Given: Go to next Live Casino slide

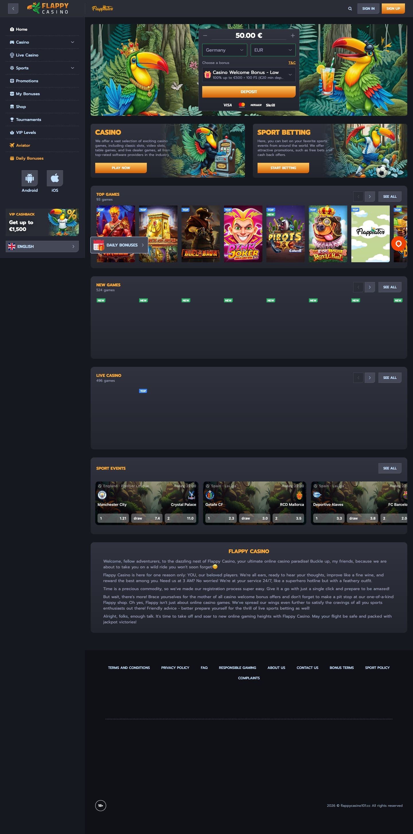Looking at the screenshot, I should (370, 378).
